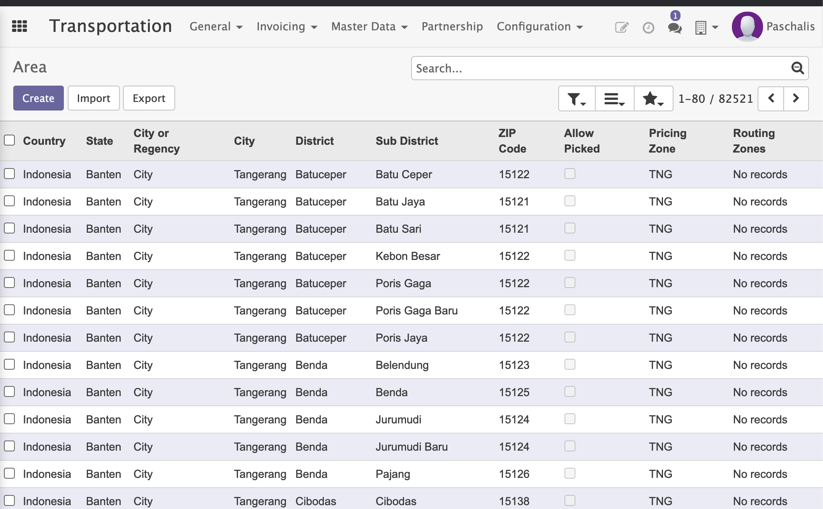Screen dimensions: 823x509
Task: Go to next page of records
Action: [x=796, y=98]
